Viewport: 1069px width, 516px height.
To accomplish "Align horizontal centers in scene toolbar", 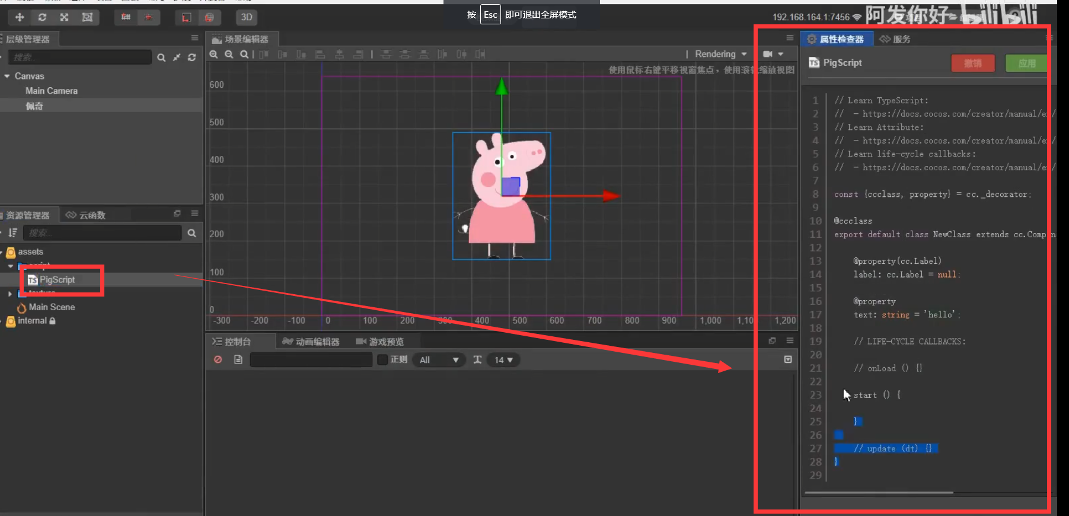I will pos(339,54).
